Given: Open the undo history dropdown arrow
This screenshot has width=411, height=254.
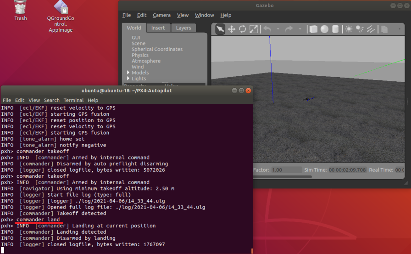Looking at the screenshot, I should coord(278,29).
